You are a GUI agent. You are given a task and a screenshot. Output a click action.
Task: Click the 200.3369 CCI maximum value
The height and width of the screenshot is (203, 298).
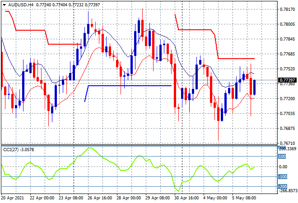tap(288, 149)
